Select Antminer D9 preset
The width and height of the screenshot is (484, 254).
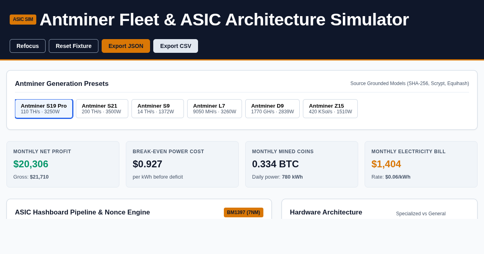coord(272,109)
